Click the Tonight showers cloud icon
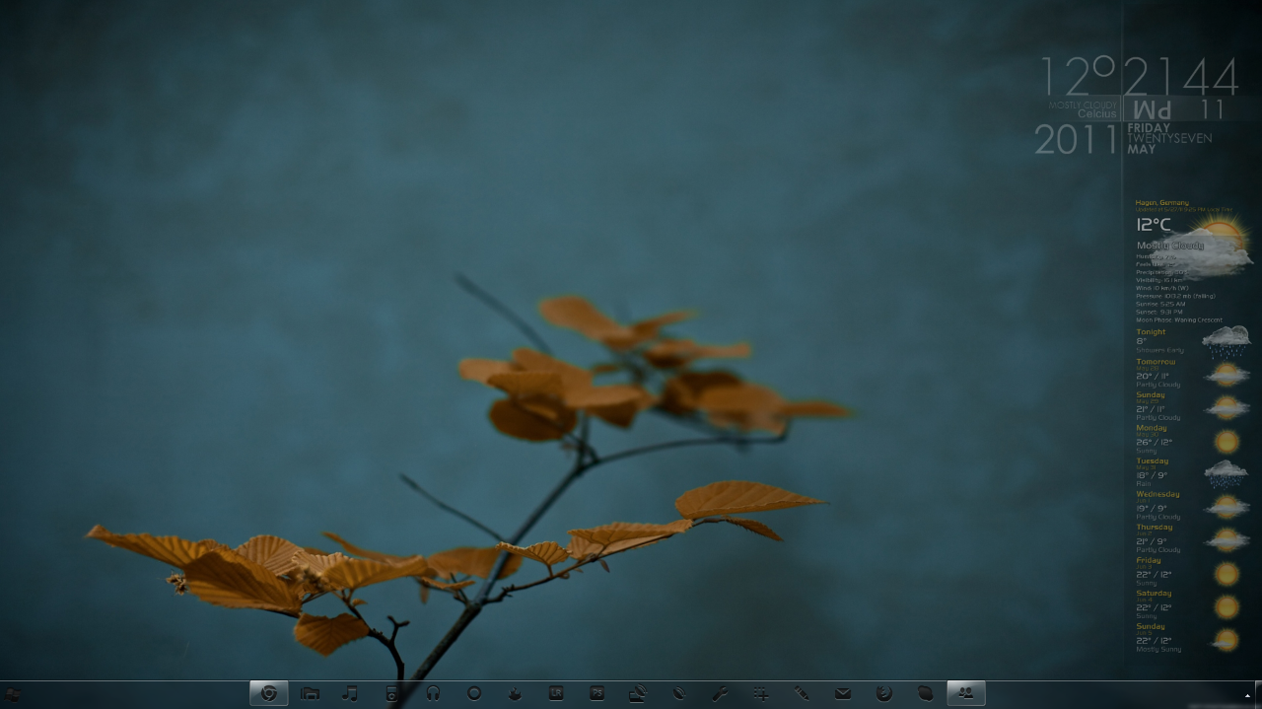Image resolution: width=1262 pixels, height=709 pixels. (1226, 342)
